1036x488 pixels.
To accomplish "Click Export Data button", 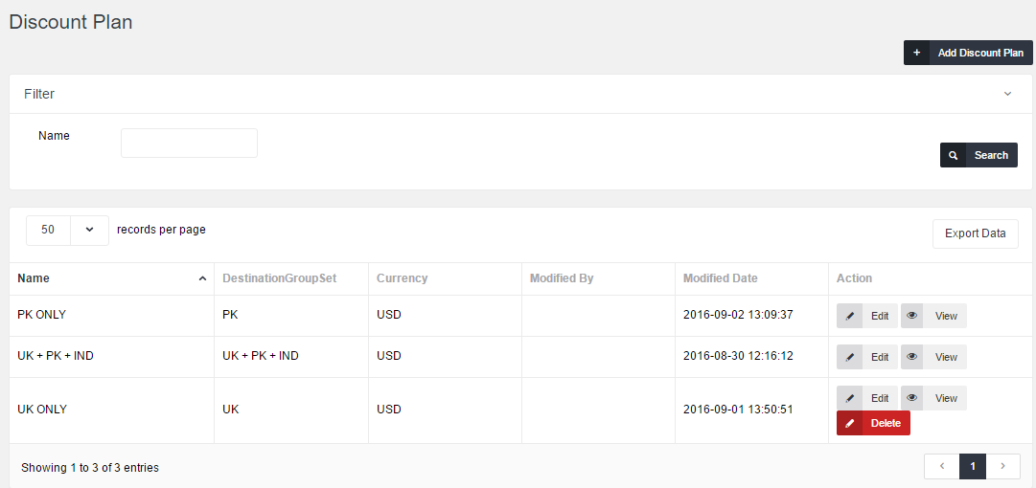I will point(975,233).
